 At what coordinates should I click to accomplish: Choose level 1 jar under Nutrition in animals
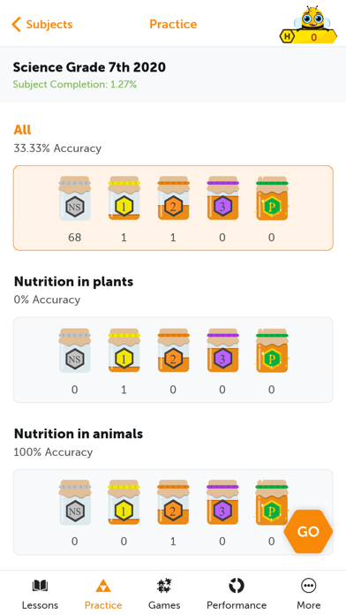click(124, 502)
